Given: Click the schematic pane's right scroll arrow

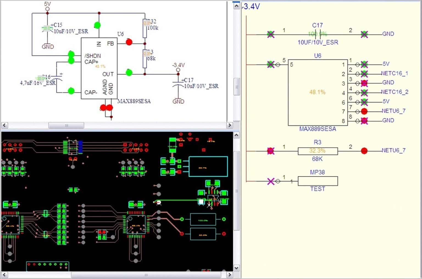Looking at the screenshot, I should [229, 125].
